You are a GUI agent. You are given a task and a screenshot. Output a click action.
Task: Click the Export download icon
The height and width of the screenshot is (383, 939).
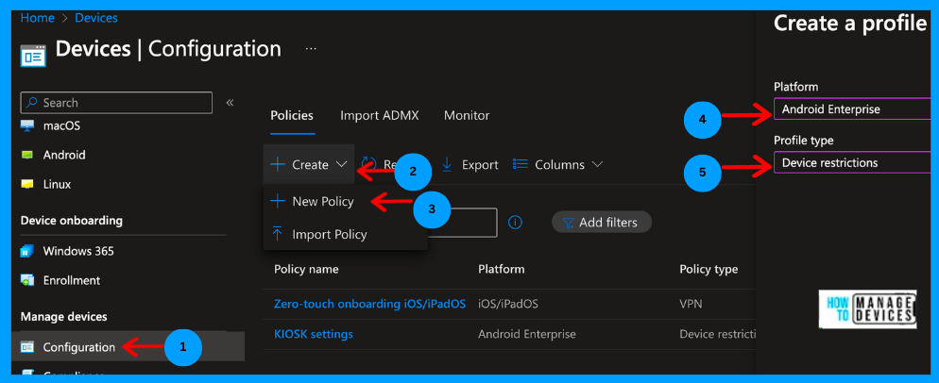click(447, 164)
